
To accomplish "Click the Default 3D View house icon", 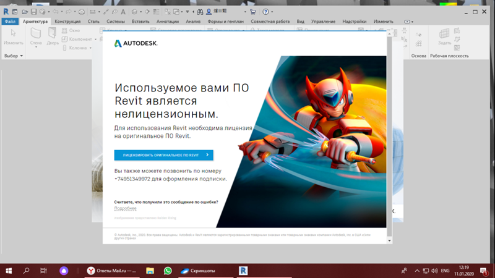I will (x=134, y=12).
